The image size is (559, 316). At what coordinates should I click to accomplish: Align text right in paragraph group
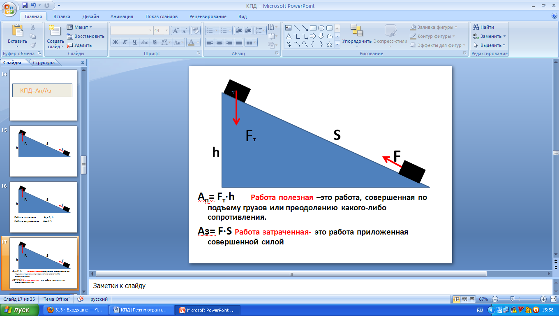(229, 42)
